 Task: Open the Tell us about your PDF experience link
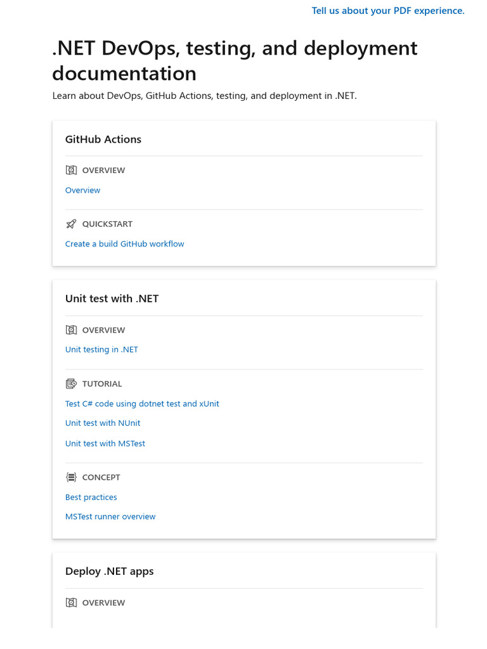(x=388, y=11)
